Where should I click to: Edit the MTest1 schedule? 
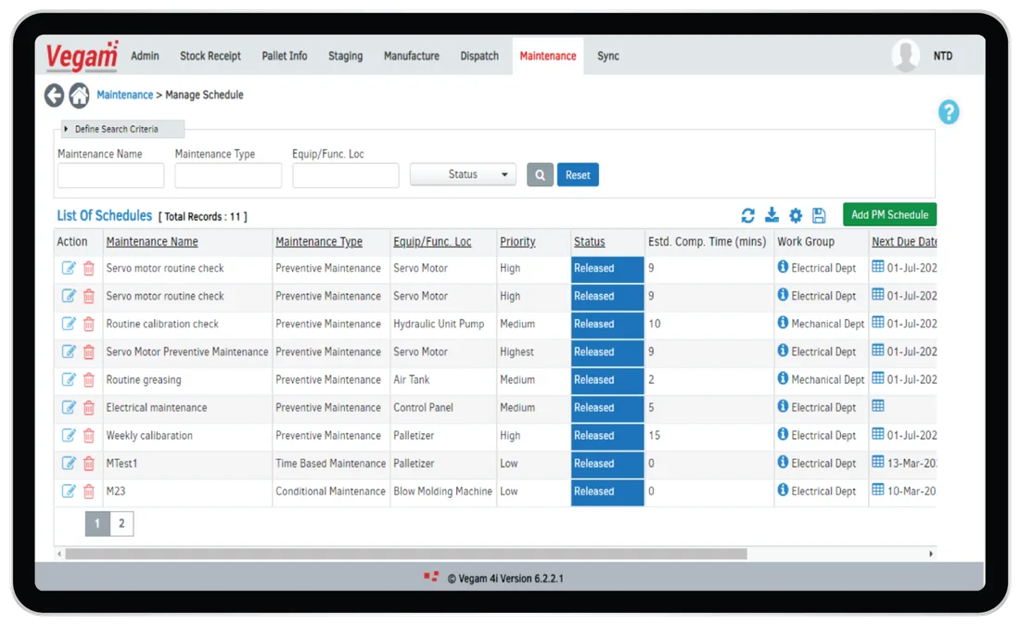[69, 464]
